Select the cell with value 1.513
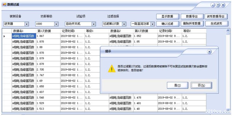 48,109
